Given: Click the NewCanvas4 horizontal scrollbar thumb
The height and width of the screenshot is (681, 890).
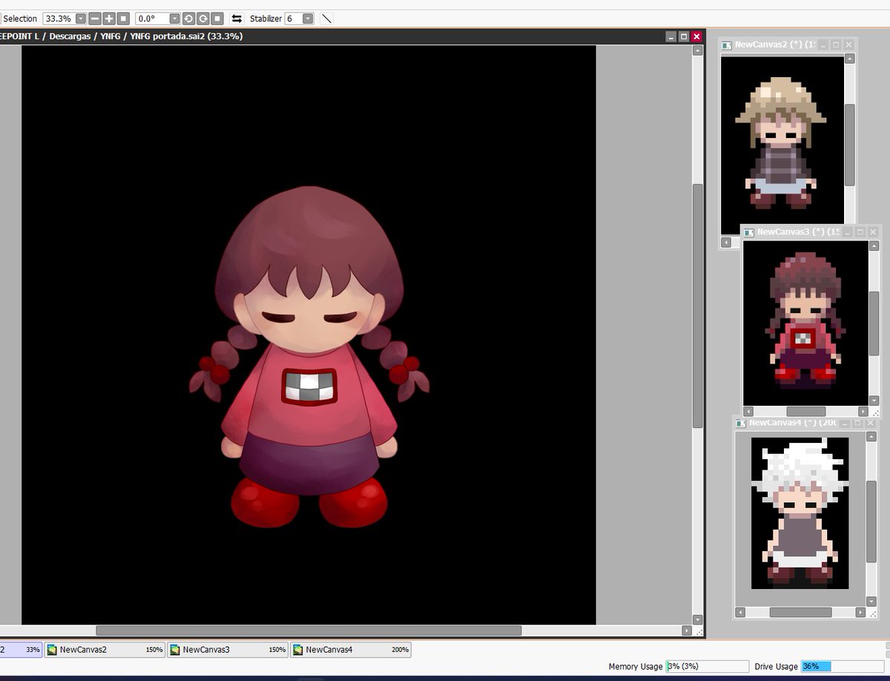Looking at the screenshot, I should point(800,613).
